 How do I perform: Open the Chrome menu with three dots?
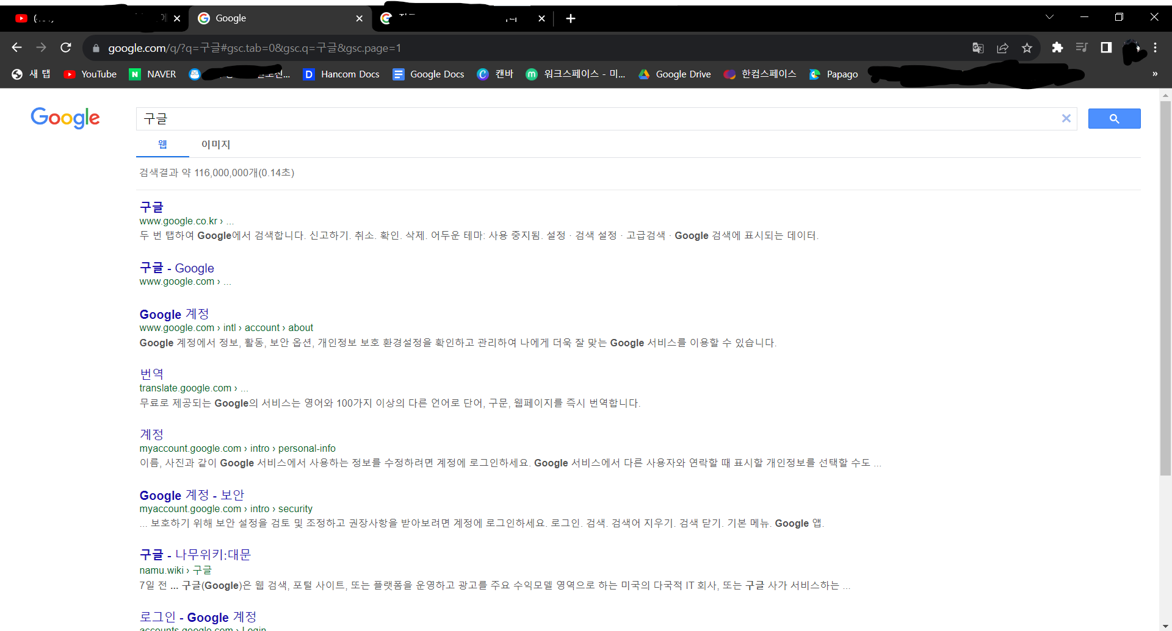[x=1156, y=48]
